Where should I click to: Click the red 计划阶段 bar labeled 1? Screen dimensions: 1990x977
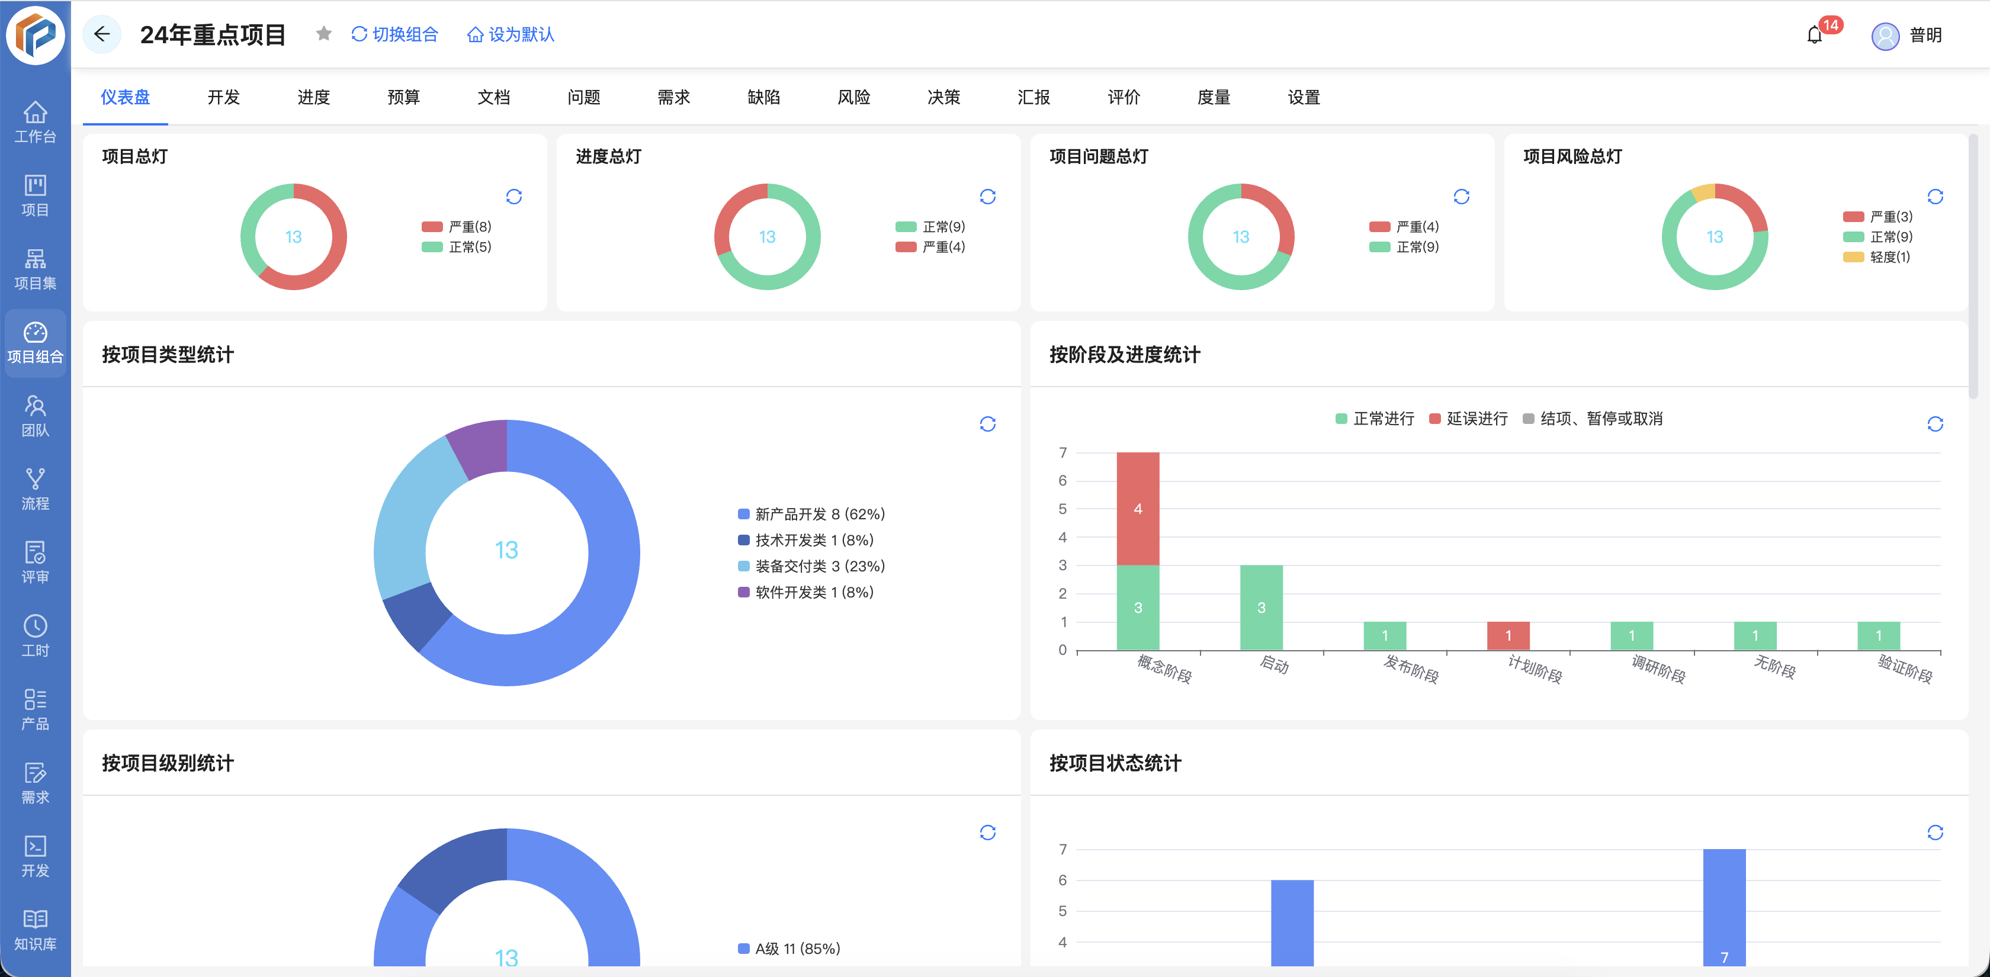[x=1508, y=635]
